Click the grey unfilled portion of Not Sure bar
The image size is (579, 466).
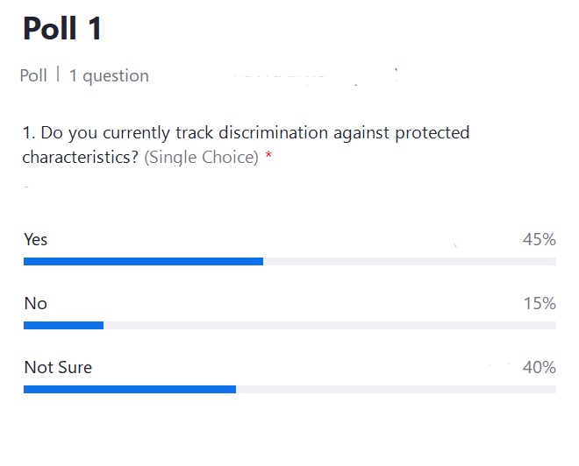tap(396, 389)
